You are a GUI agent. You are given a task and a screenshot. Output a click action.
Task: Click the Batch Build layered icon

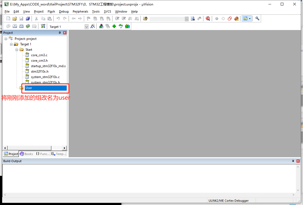click(28, 26)
